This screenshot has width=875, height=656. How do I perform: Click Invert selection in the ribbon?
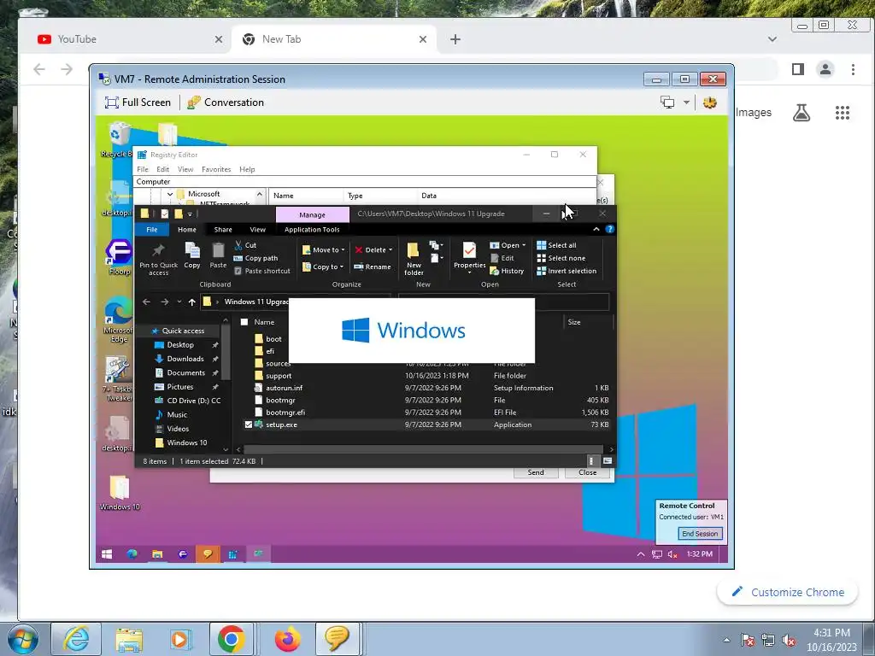coord(567,271)
